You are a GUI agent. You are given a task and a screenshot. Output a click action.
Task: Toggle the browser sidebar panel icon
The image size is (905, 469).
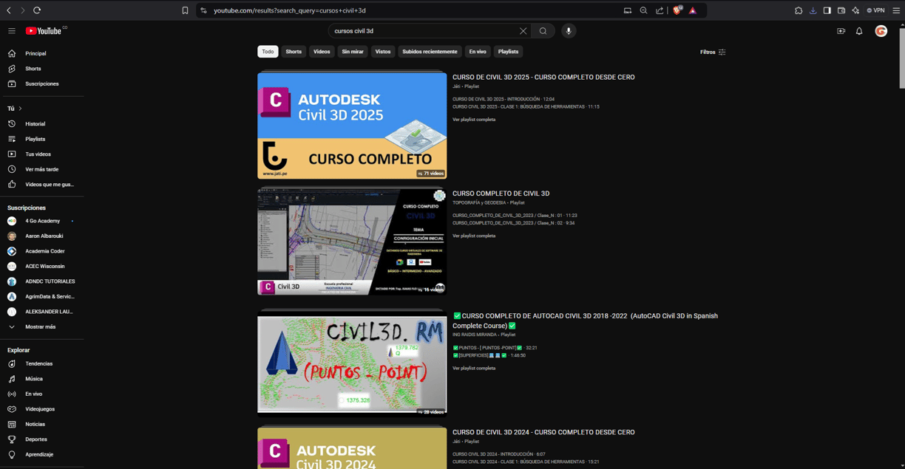(x=827, y=10)
